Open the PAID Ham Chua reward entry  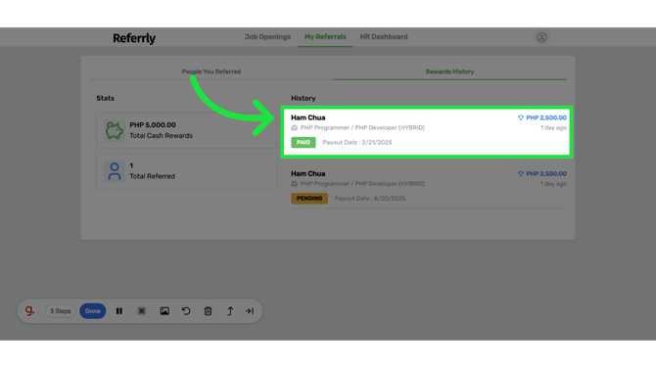tap(427, 132)
